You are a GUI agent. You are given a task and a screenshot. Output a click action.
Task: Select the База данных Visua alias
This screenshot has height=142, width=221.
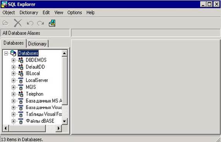point(44,108)
